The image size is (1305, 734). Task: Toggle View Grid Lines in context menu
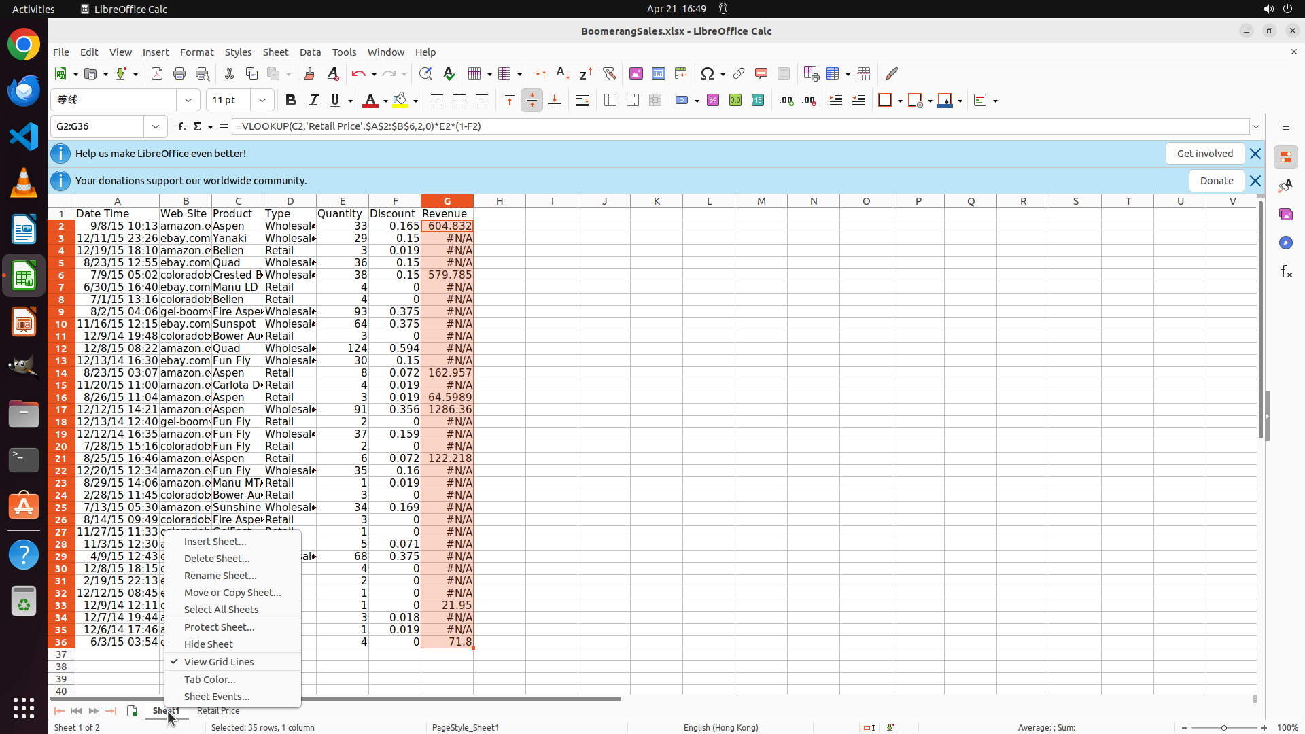point(219,662)
